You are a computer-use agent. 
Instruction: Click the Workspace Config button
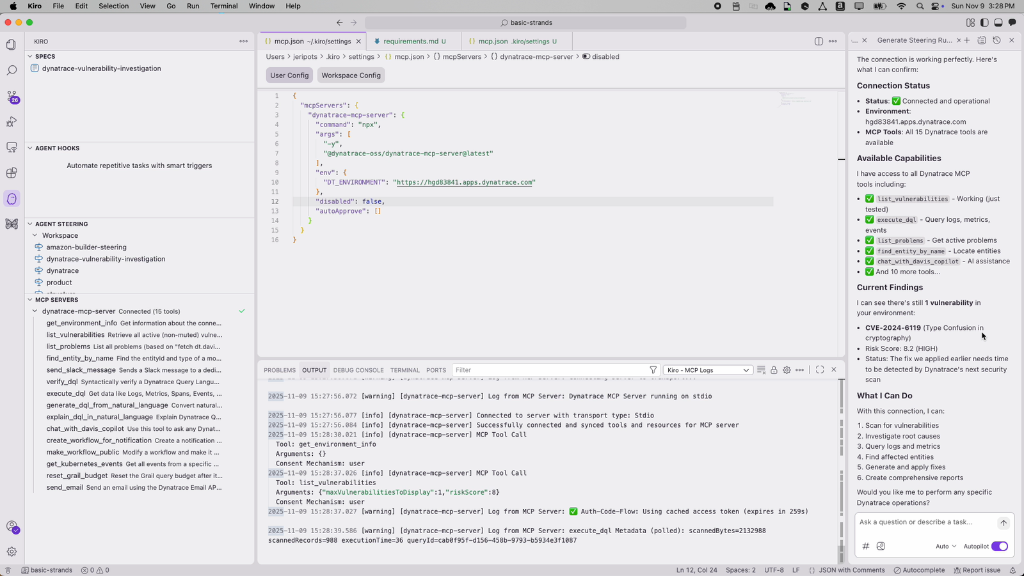tap(351, 75)
